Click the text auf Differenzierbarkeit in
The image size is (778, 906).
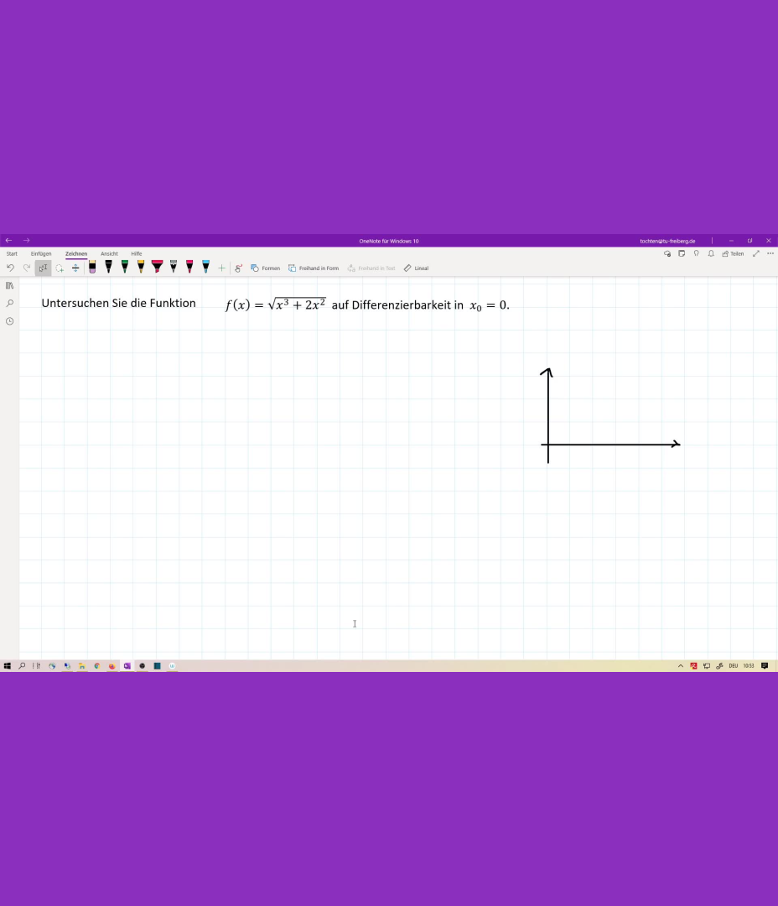point(397,305)
